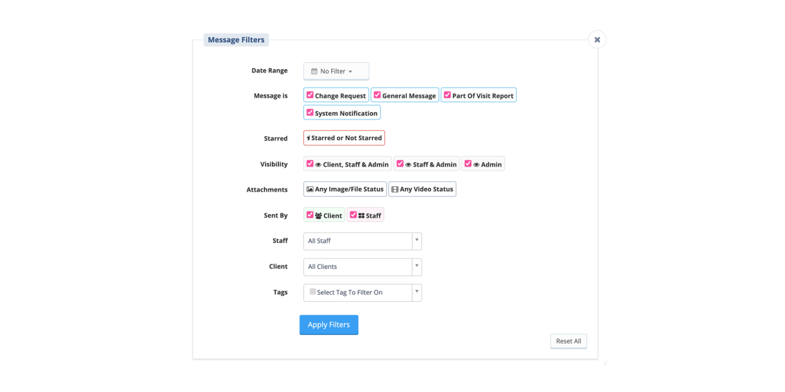The height and width of the screenshot is (392, 785).
Task: Click the star icon in Starred filter
Action: (308, 138)
